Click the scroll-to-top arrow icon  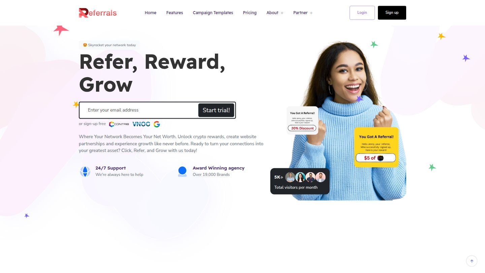[472, 261]
